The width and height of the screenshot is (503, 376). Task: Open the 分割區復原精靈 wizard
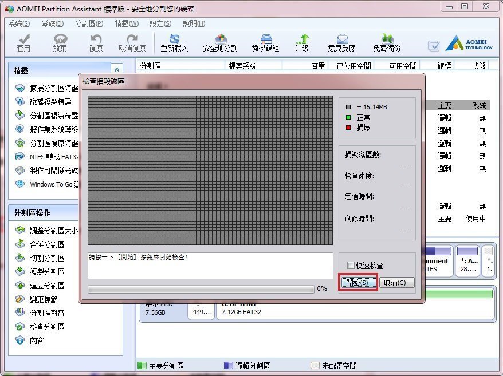pyautogui.click(x=47, y=143)
